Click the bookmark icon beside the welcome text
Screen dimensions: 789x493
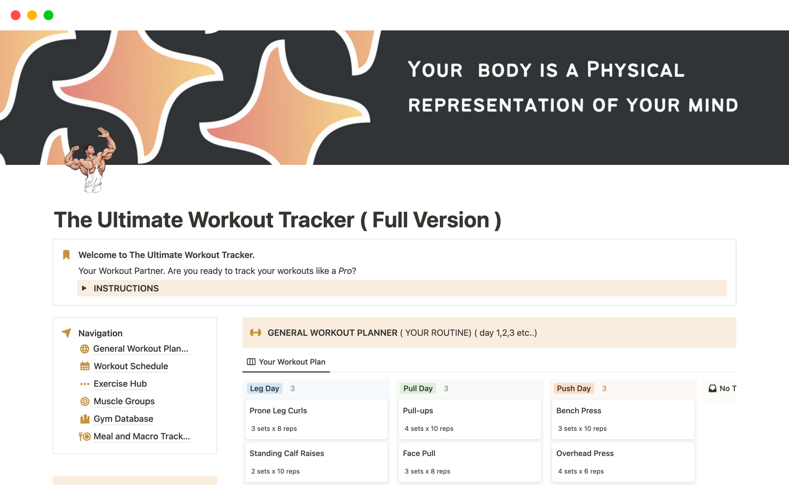pos(66,255)
